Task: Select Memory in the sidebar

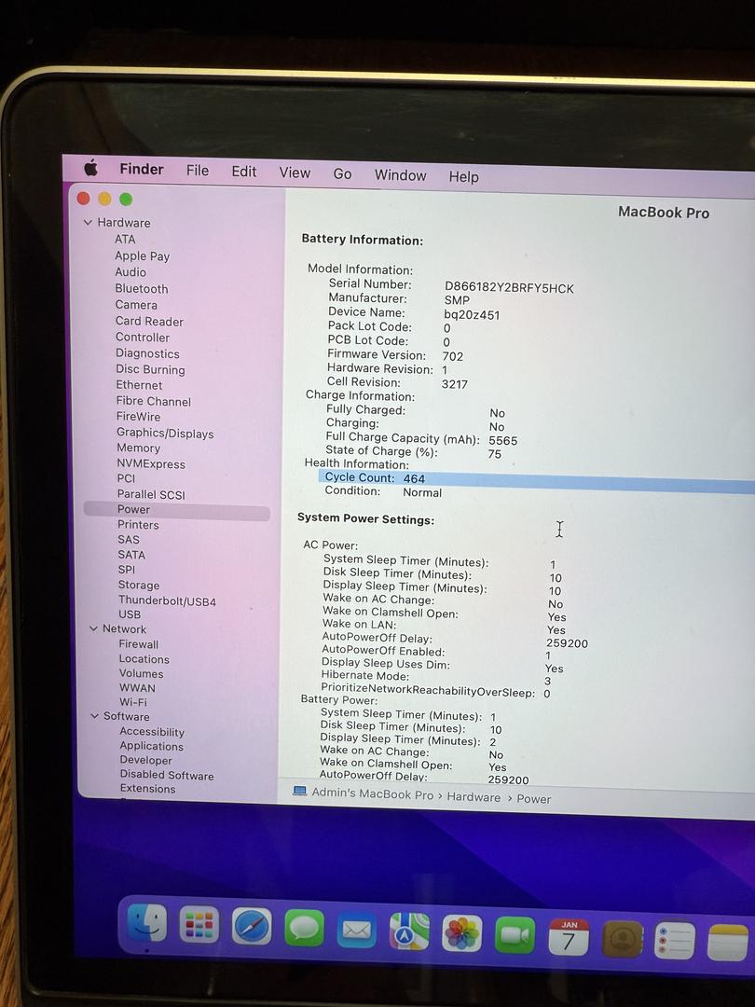Action: (x=138, y=448)
